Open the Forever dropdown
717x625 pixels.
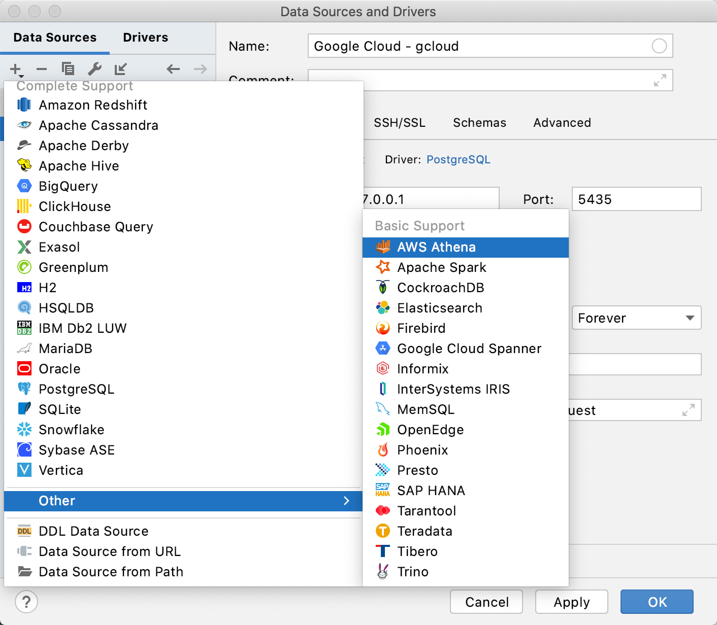[636, 318]
